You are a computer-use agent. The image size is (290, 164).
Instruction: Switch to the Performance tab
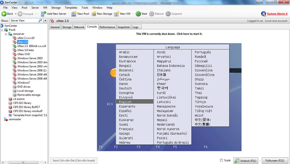pos(107,27)
